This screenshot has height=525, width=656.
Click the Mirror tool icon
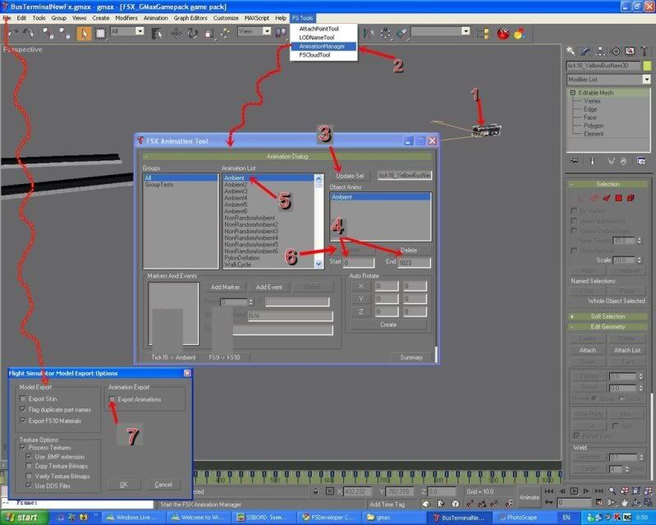click(369, 33)
